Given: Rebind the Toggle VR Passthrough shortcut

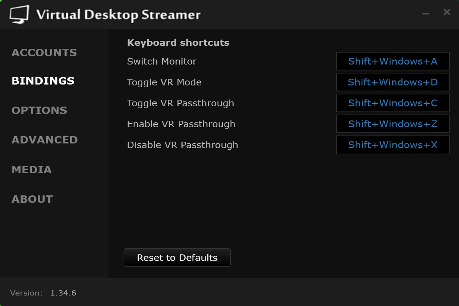Looking at the screenshot, I should pyautogui.click(x=392, y=103).
